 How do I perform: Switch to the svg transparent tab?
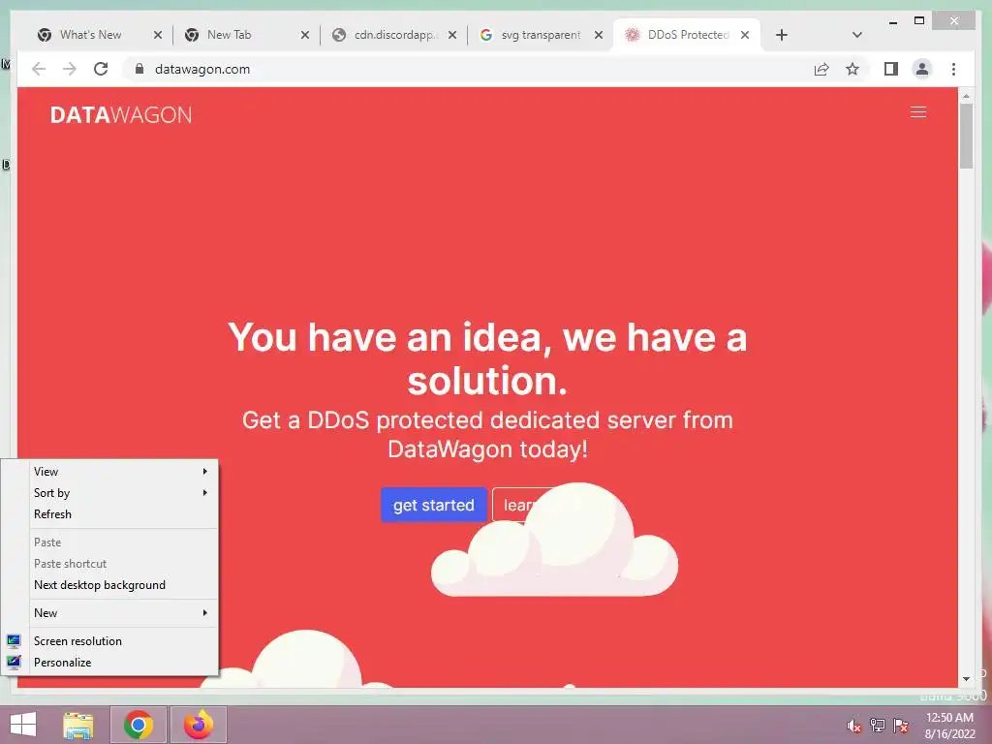[540, 35]
